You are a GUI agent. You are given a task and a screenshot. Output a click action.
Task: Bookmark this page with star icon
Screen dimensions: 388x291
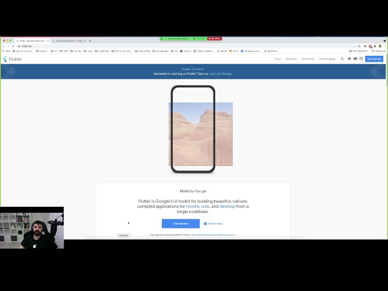pyautogui.click(x=359, y=46)
